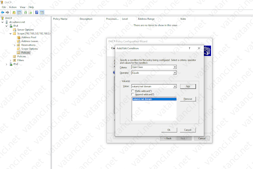Click the Back button in the wizard

tap(168, 138)
